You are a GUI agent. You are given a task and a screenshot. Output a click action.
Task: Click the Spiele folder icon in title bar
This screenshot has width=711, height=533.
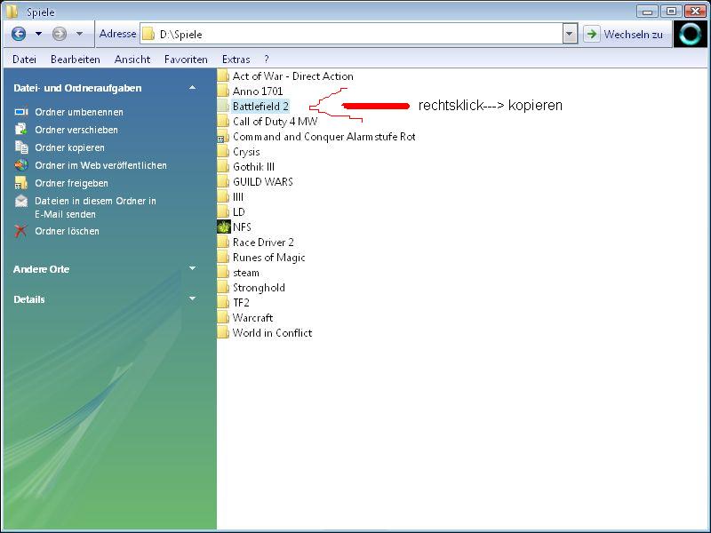(12, 11)
